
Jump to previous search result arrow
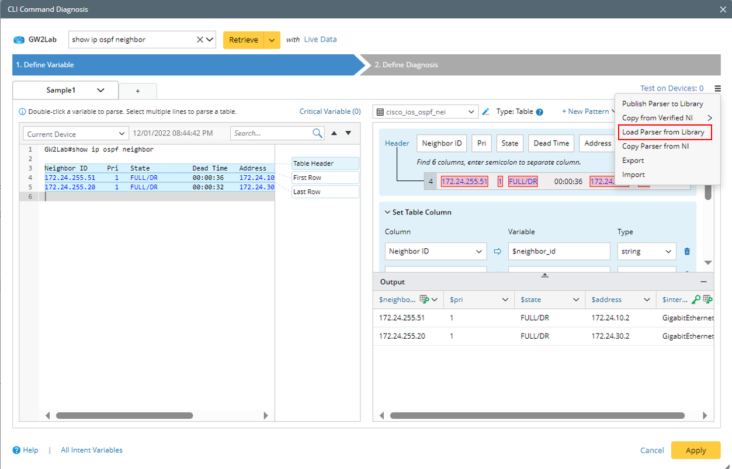click(334, 133)
